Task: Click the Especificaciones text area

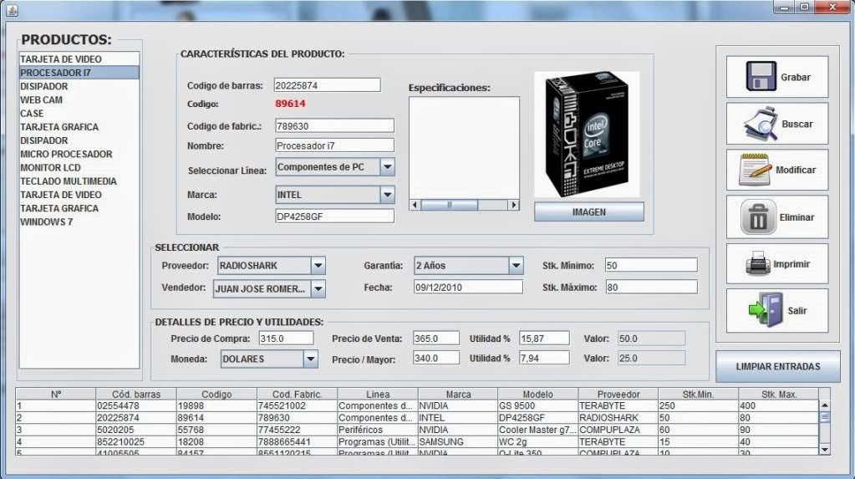Action: 464,148
